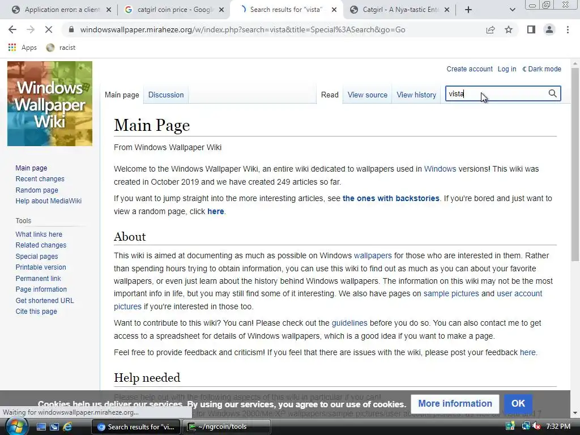Click 'Cite this page' link
Screen dimensions: 580x435
(36, 311)
